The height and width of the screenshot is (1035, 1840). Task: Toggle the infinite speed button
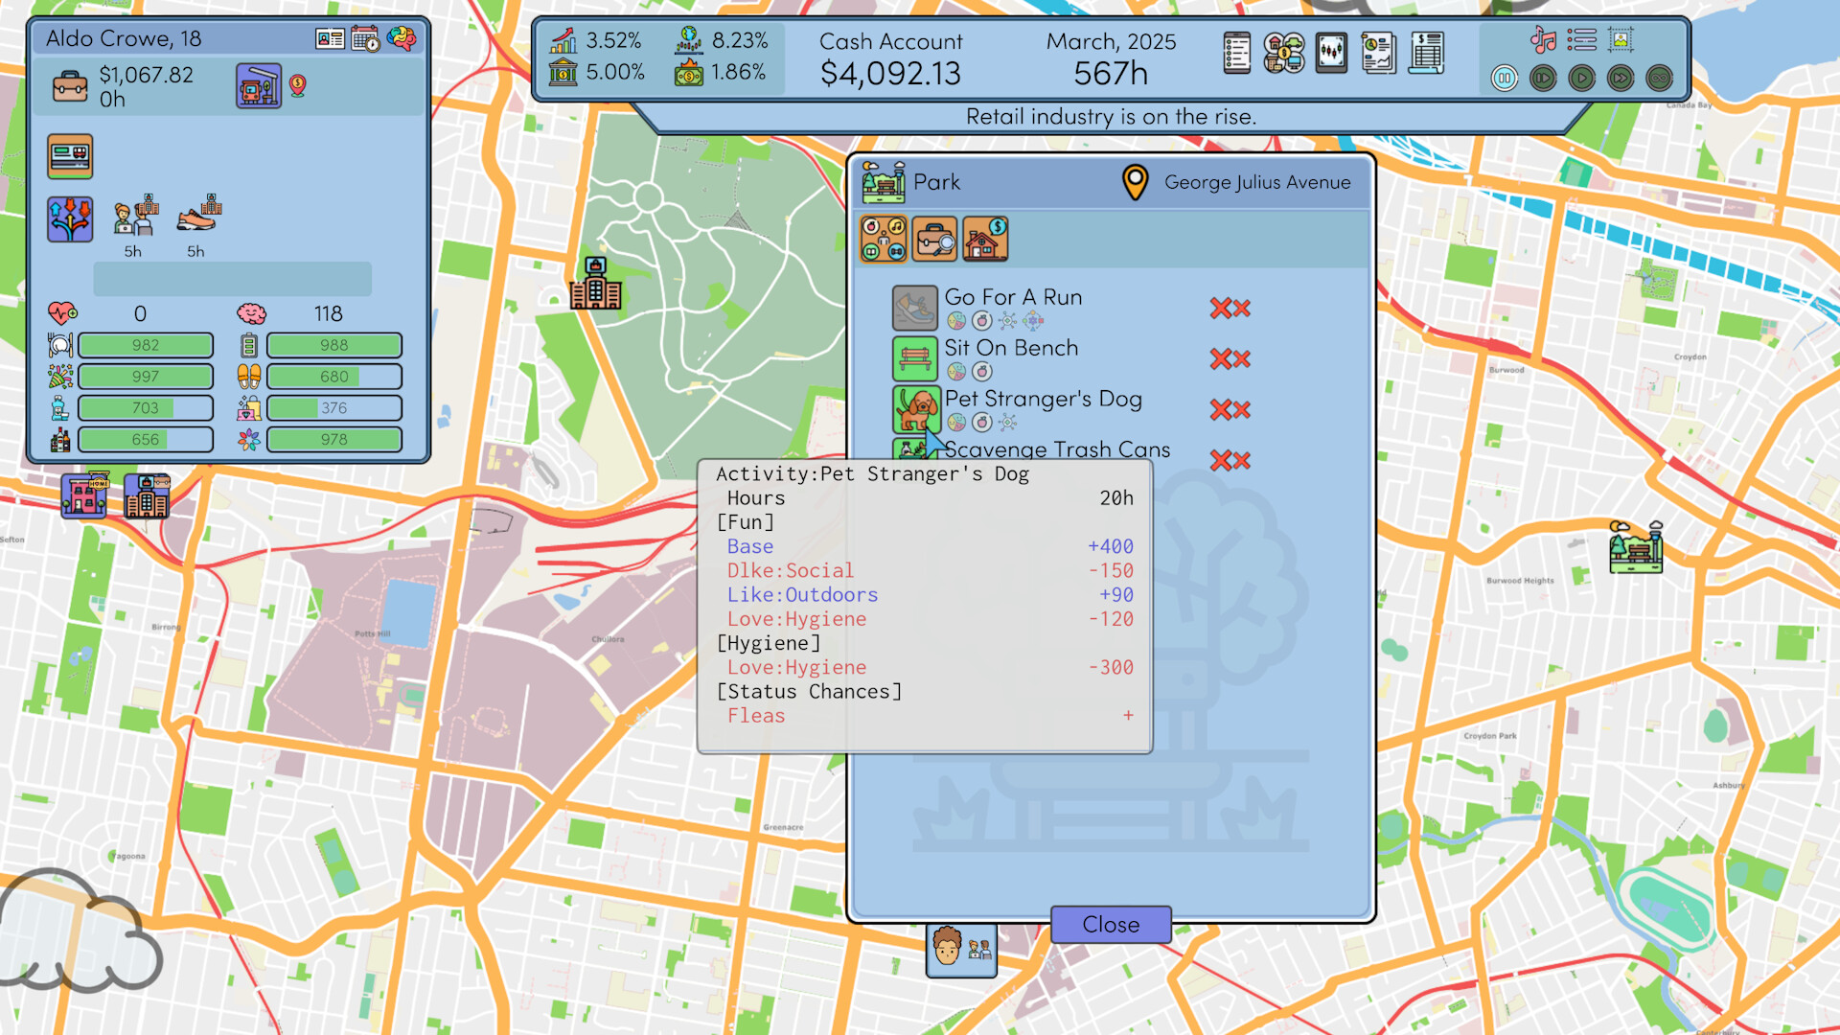tap(1659, 79)
